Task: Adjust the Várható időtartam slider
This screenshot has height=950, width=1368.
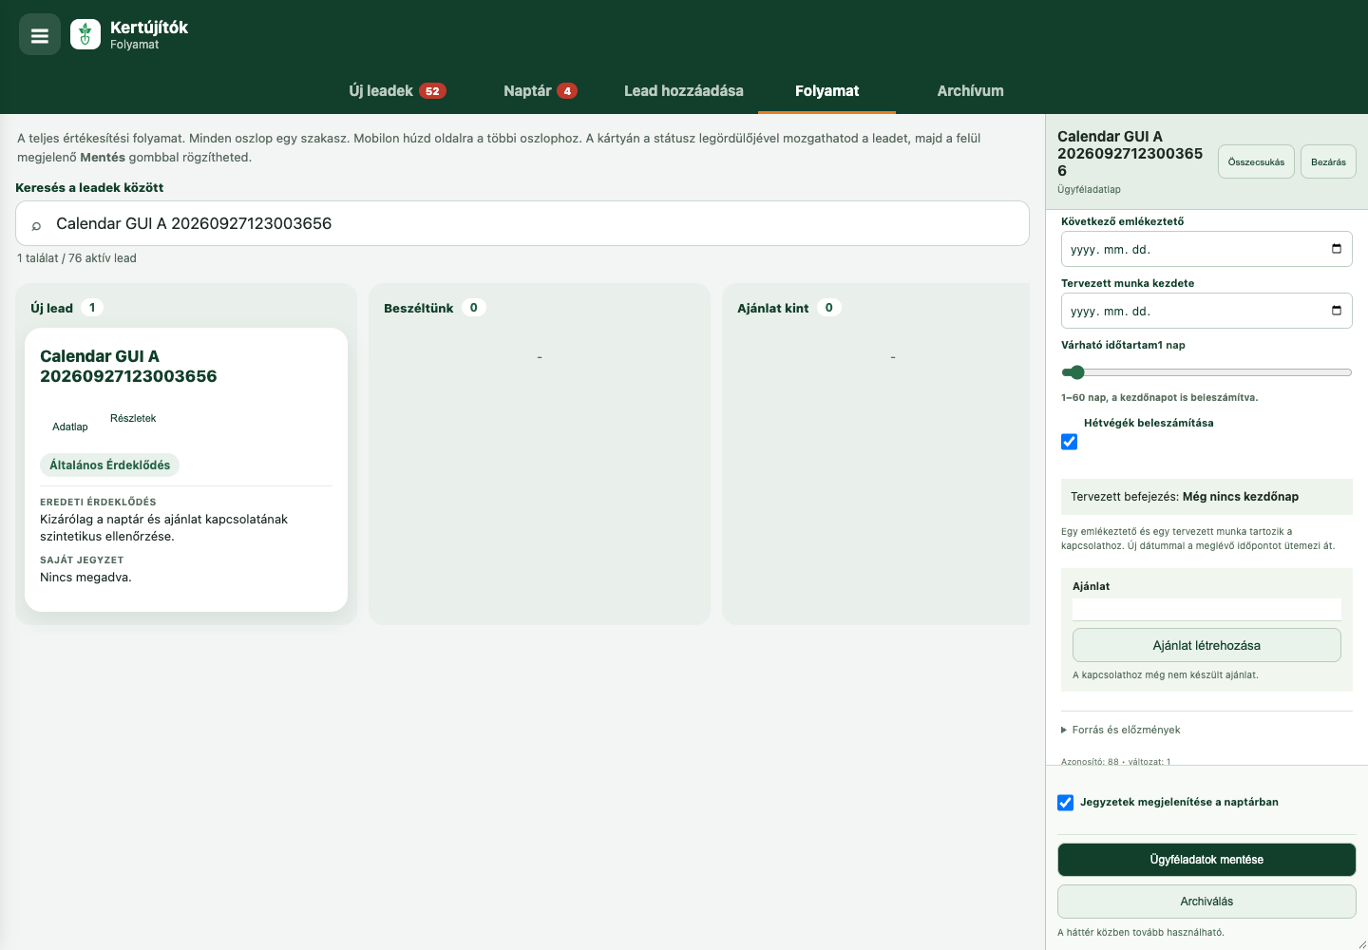Action: pos(1206,372)
